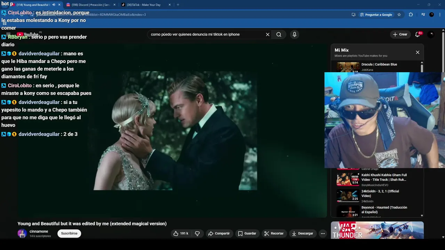Run search with the magnifier button
The image size is (445, 250).
point(279,34)
